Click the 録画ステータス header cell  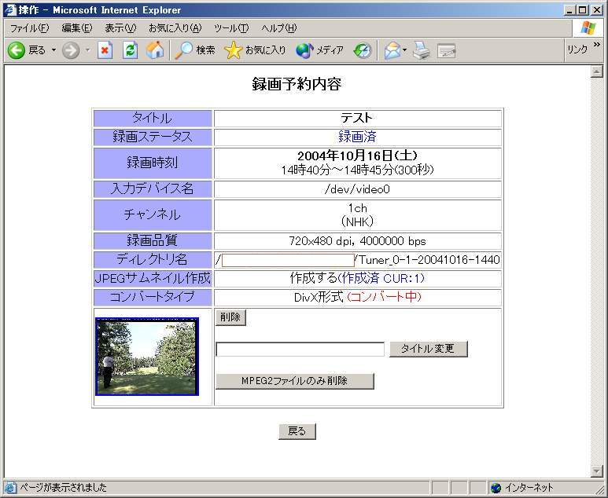tap(153, 137)
